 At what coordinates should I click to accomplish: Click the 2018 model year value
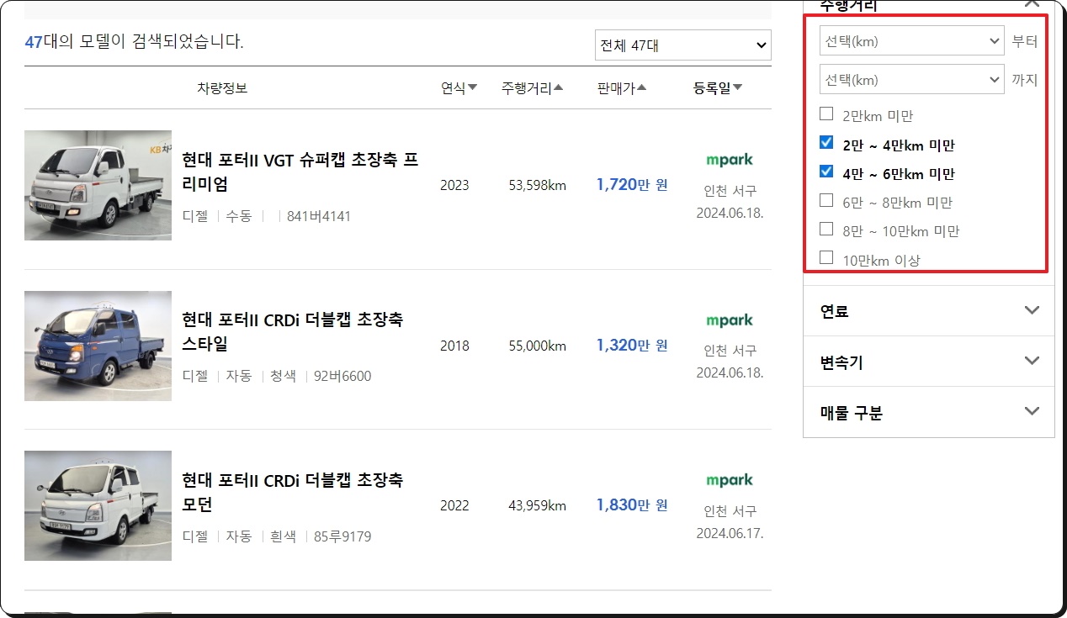(x=454, y=346)
